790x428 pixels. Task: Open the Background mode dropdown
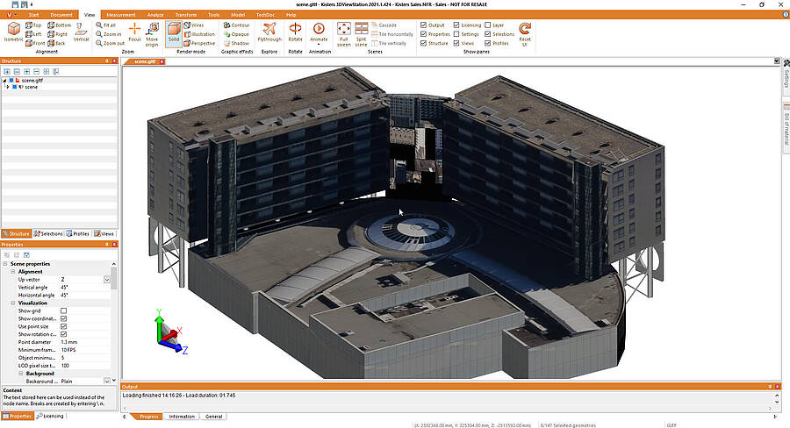coord(107,382)
